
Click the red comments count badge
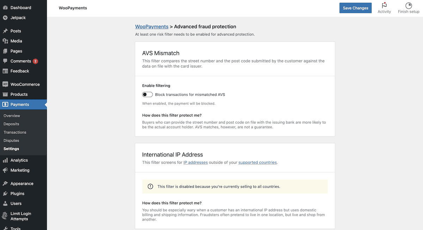tap(35, 61)
